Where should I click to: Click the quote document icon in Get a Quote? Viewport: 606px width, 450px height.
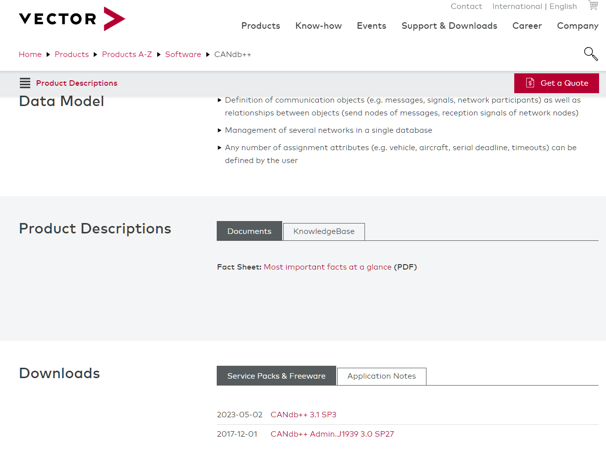530,83
